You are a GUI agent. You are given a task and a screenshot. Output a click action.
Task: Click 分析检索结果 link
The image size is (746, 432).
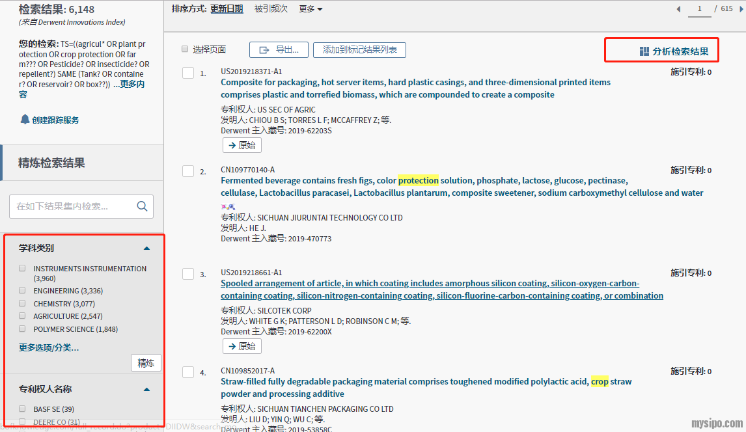[x=680, y=51]
